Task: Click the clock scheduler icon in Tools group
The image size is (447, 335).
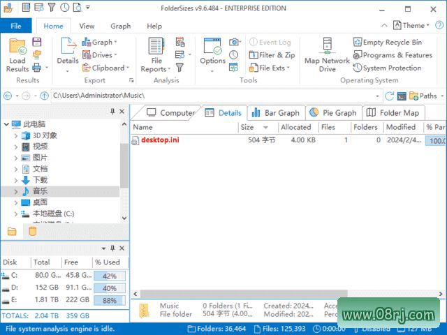Action: tap(234, 54)
